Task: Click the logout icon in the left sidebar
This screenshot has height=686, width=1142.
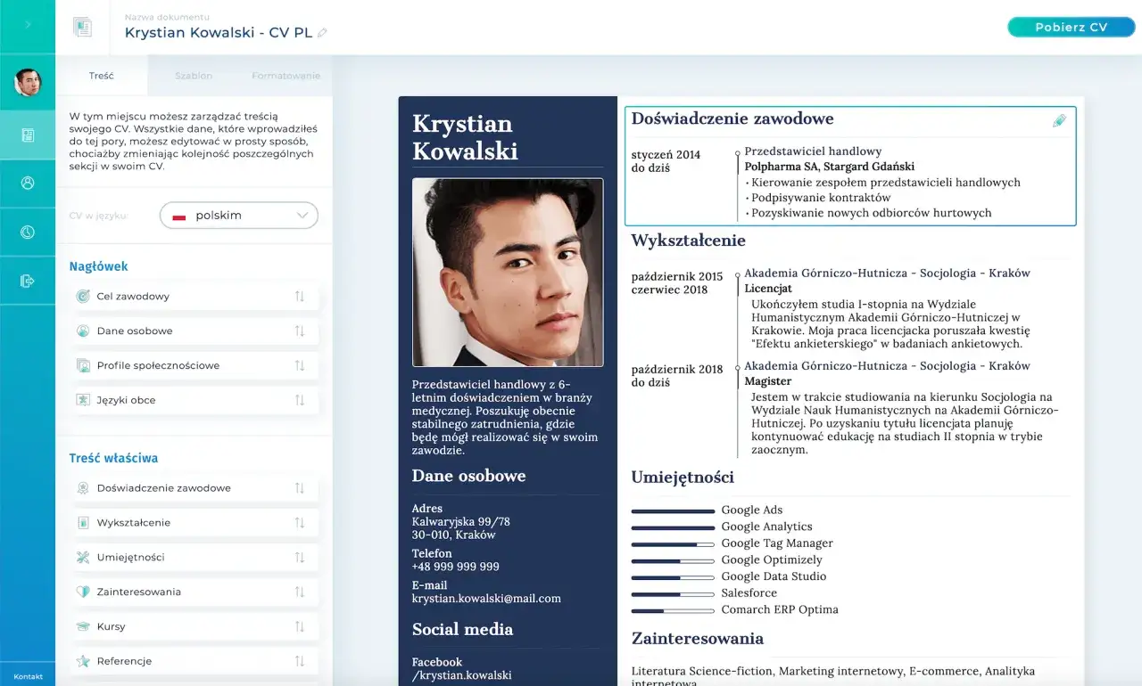Action: tap(28, 280)
